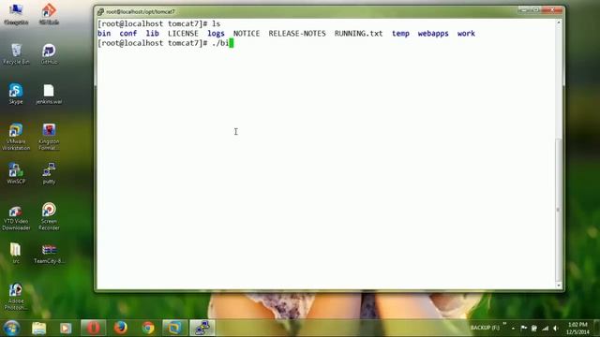Viewport: 600px width, 337px height.
Task: Open the BACKUP (F:) taskbar toolbar
Action: 485,328
